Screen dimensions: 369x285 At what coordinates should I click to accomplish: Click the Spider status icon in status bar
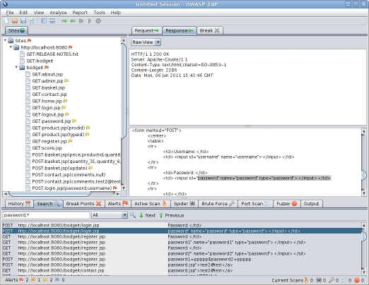pyautogui.click(x=319, y=280)
